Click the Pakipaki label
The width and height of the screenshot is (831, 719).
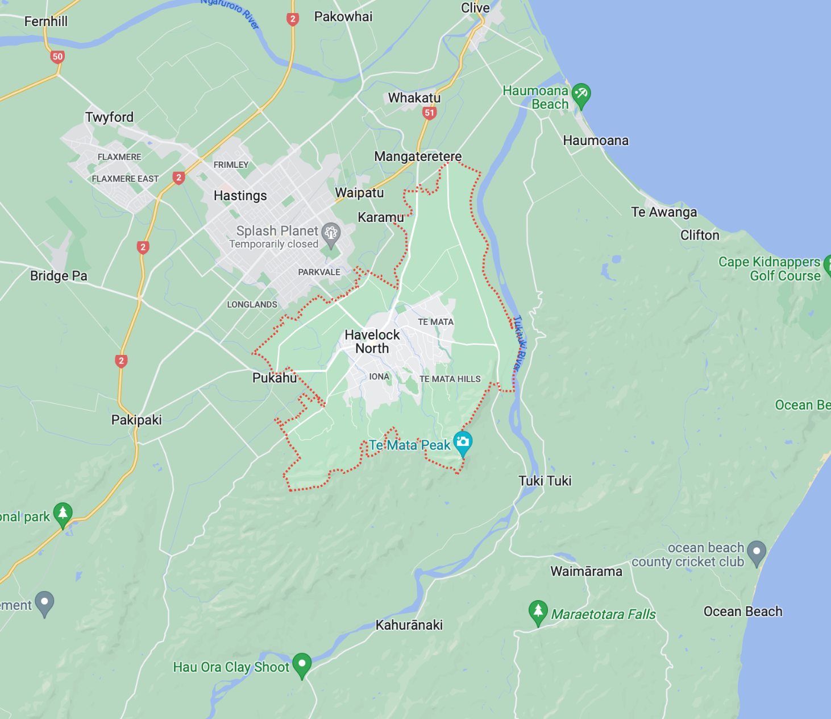[x=136, y=420]
